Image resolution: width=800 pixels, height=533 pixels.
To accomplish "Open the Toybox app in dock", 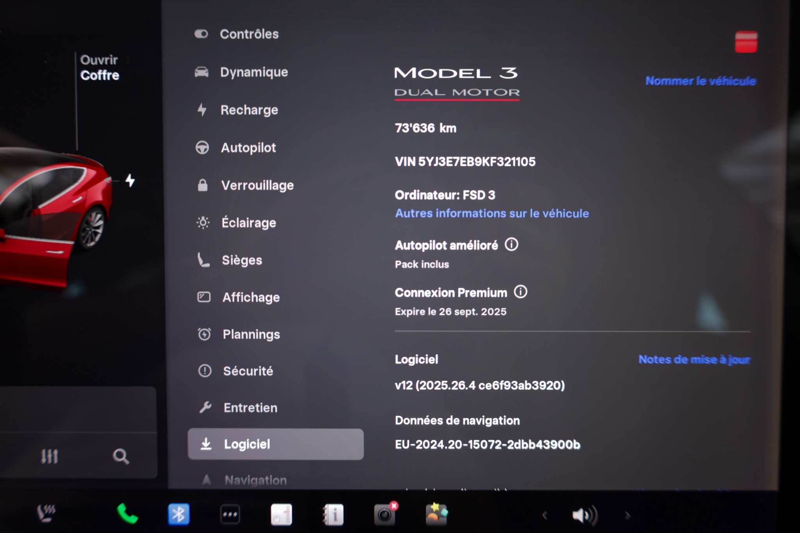I will point(436,514).
